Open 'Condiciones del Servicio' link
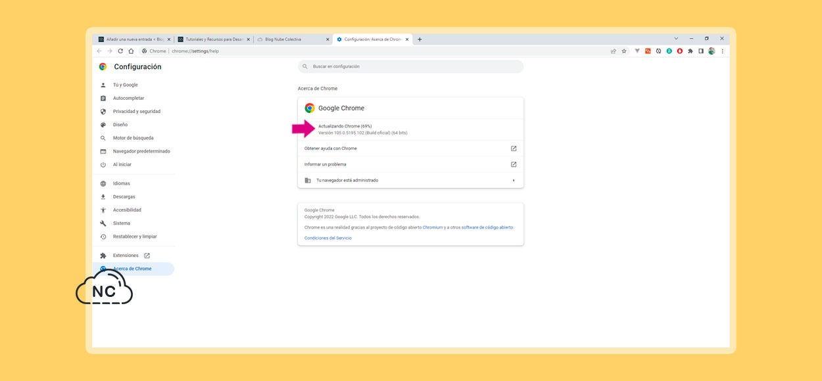The image size is (822, 381). pos(328,238)
